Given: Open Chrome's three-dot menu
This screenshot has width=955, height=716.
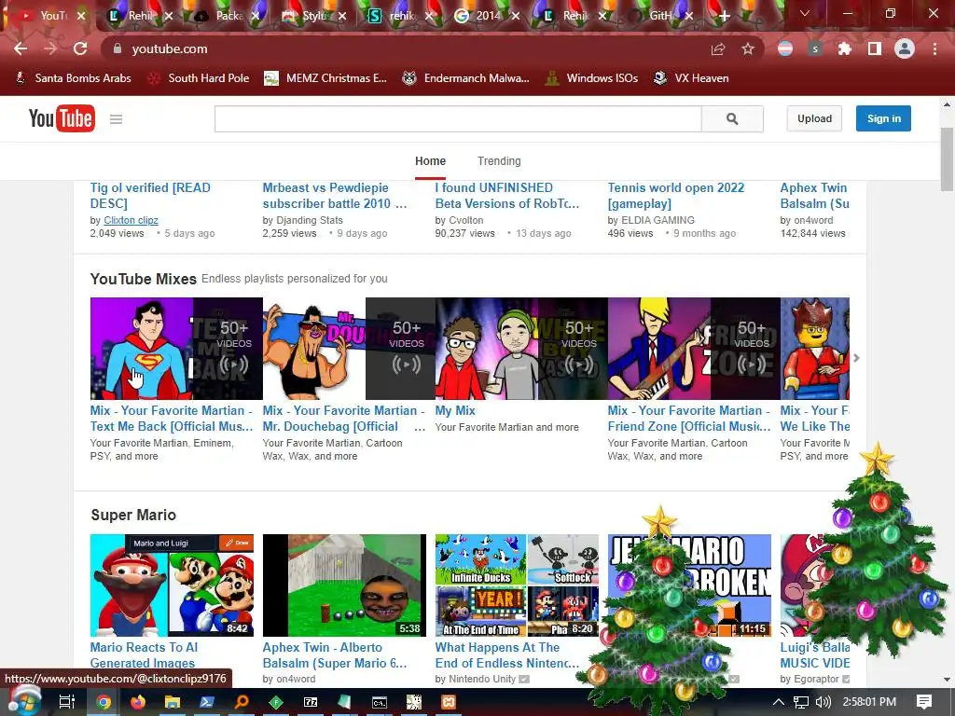Looking at the screenshot, I should click(934, 48).
